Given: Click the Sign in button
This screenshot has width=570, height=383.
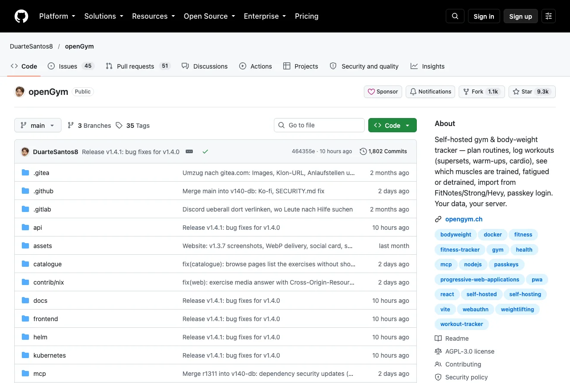Looking at the screenshot, I should (x=484, y=16).
